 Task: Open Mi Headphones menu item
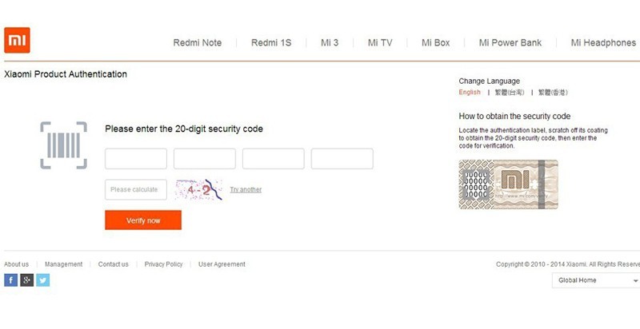[603, 43]
